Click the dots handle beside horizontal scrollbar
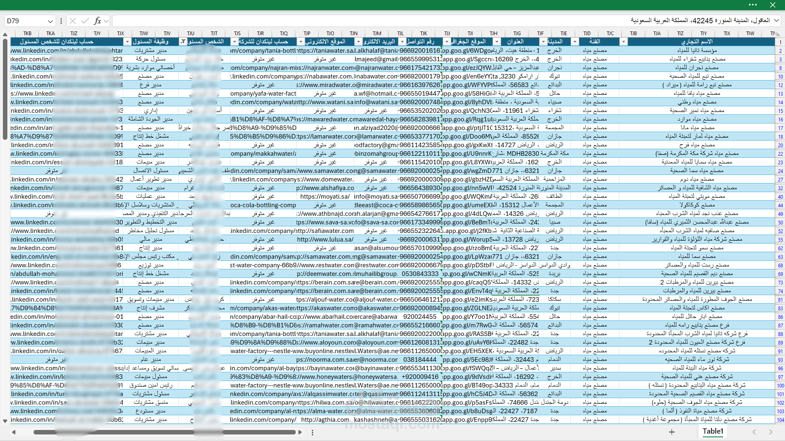Viewport: 785px width, 441px height. tap(313, 432)
